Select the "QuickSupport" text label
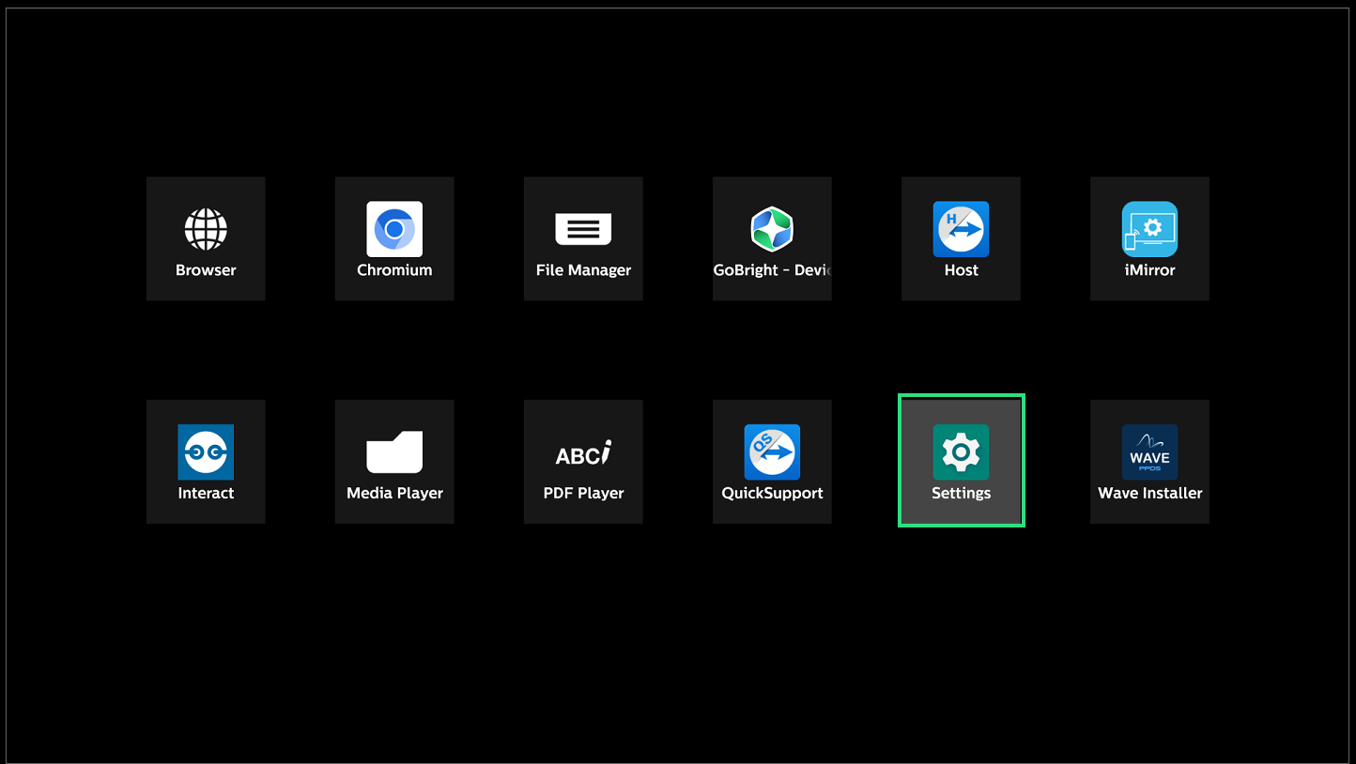 (x=772, y=494)
